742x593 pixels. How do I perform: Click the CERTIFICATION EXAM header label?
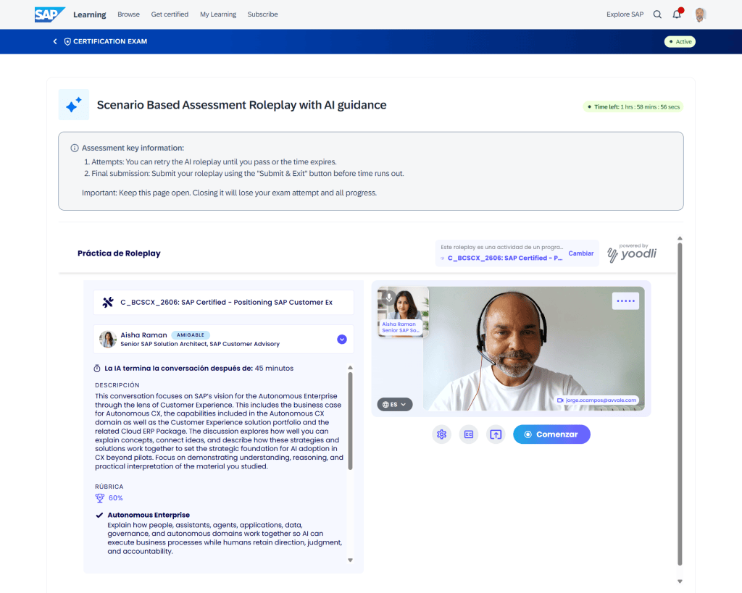click(x=110, y=41)
